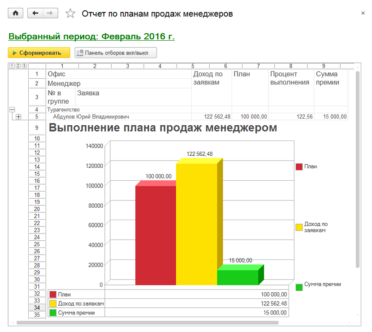
Task: Click the green Сумма премии legend swatch
Action: point(299,287)
